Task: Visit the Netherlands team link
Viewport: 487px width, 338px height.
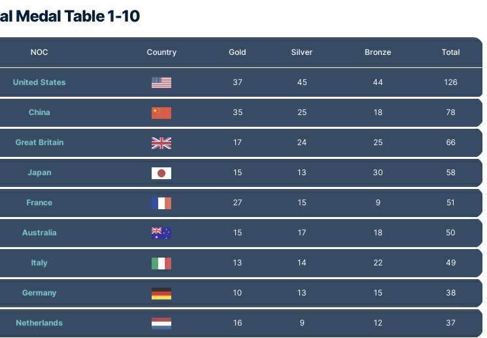Action: (39, 323)
